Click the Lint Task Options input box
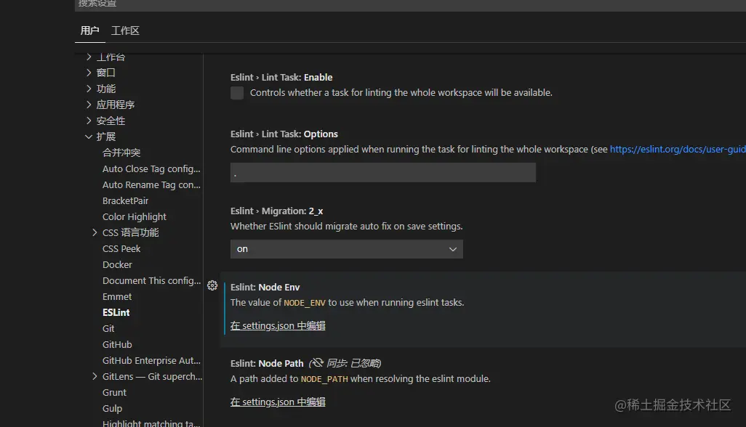746x427 pixels. 383,172
